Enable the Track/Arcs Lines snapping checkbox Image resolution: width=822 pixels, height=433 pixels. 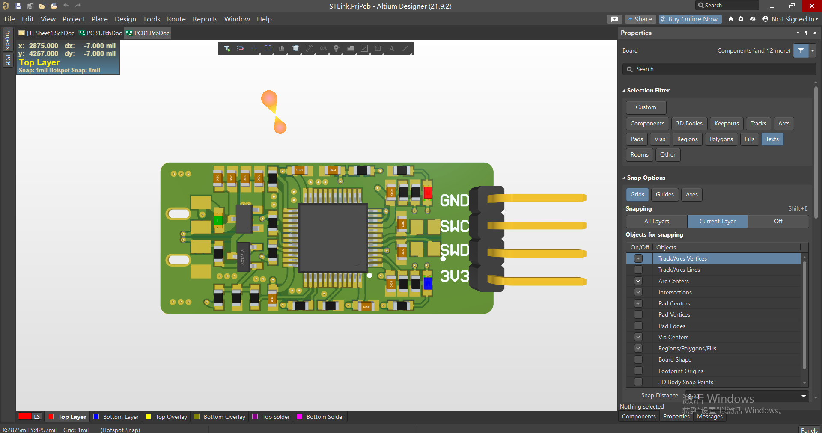[638, 270]
